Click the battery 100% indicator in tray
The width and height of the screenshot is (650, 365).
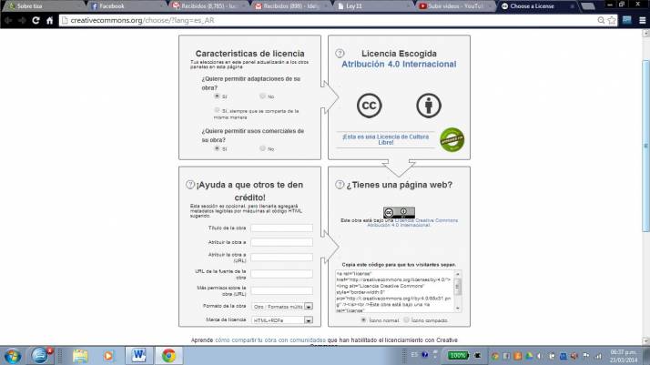pyautogui.click(x=458, y=356)
